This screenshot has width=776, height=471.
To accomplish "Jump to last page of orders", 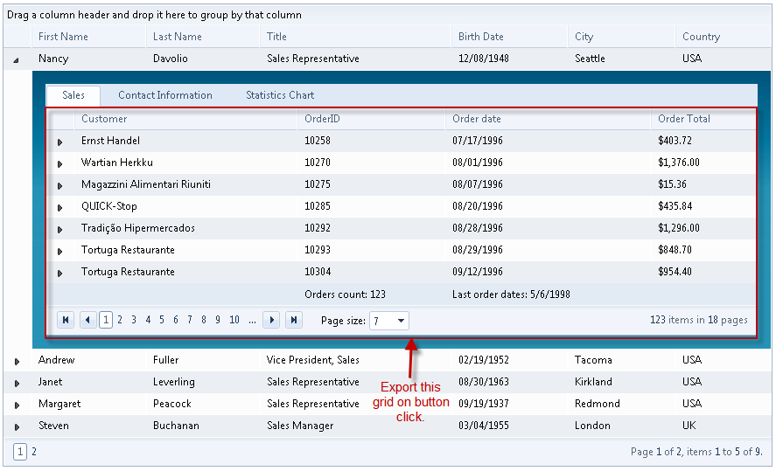I will coord(294,321).
